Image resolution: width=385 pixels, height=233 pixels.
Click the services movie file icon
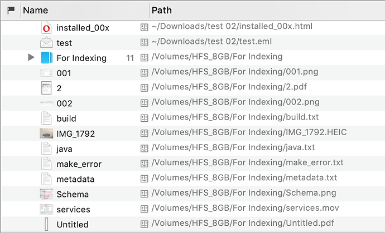46,209
